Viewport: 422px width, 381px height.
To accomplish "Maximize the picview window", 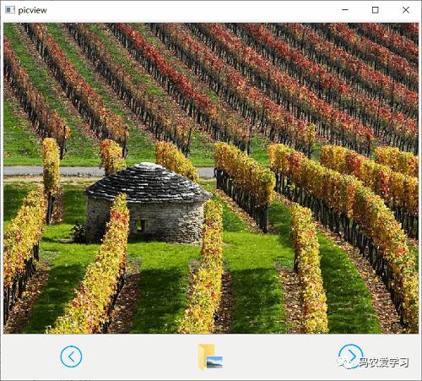I will 375,10.
